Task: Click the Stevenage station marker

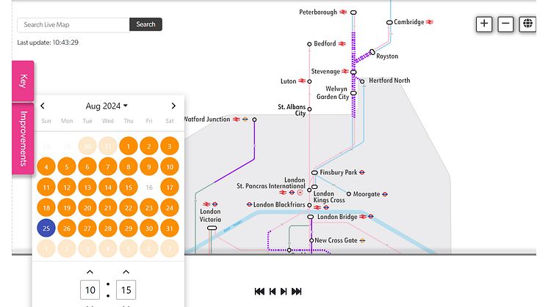Action: 353,72
